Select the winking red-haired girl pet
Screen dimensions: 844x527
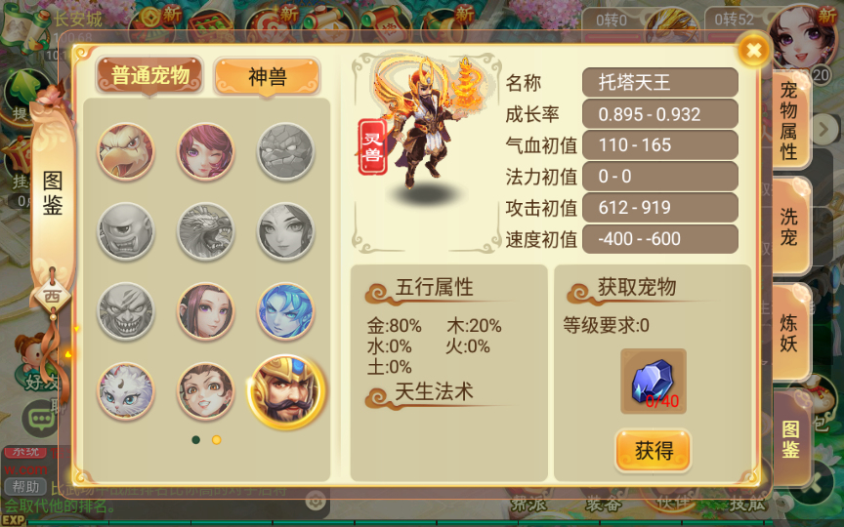click(205, 151)
